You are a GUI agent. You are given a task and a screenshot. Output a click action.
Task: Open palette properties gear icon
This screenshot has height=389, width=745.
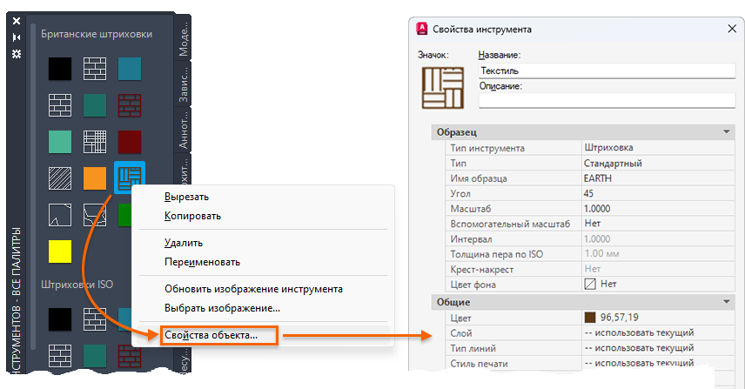[17, 53]
